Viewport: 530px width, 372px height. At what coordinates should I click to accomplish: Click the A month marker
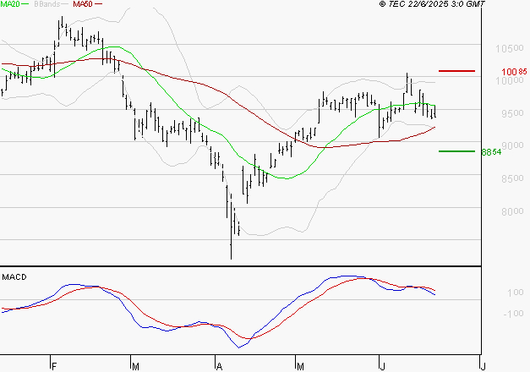click(x=220, y=367)
